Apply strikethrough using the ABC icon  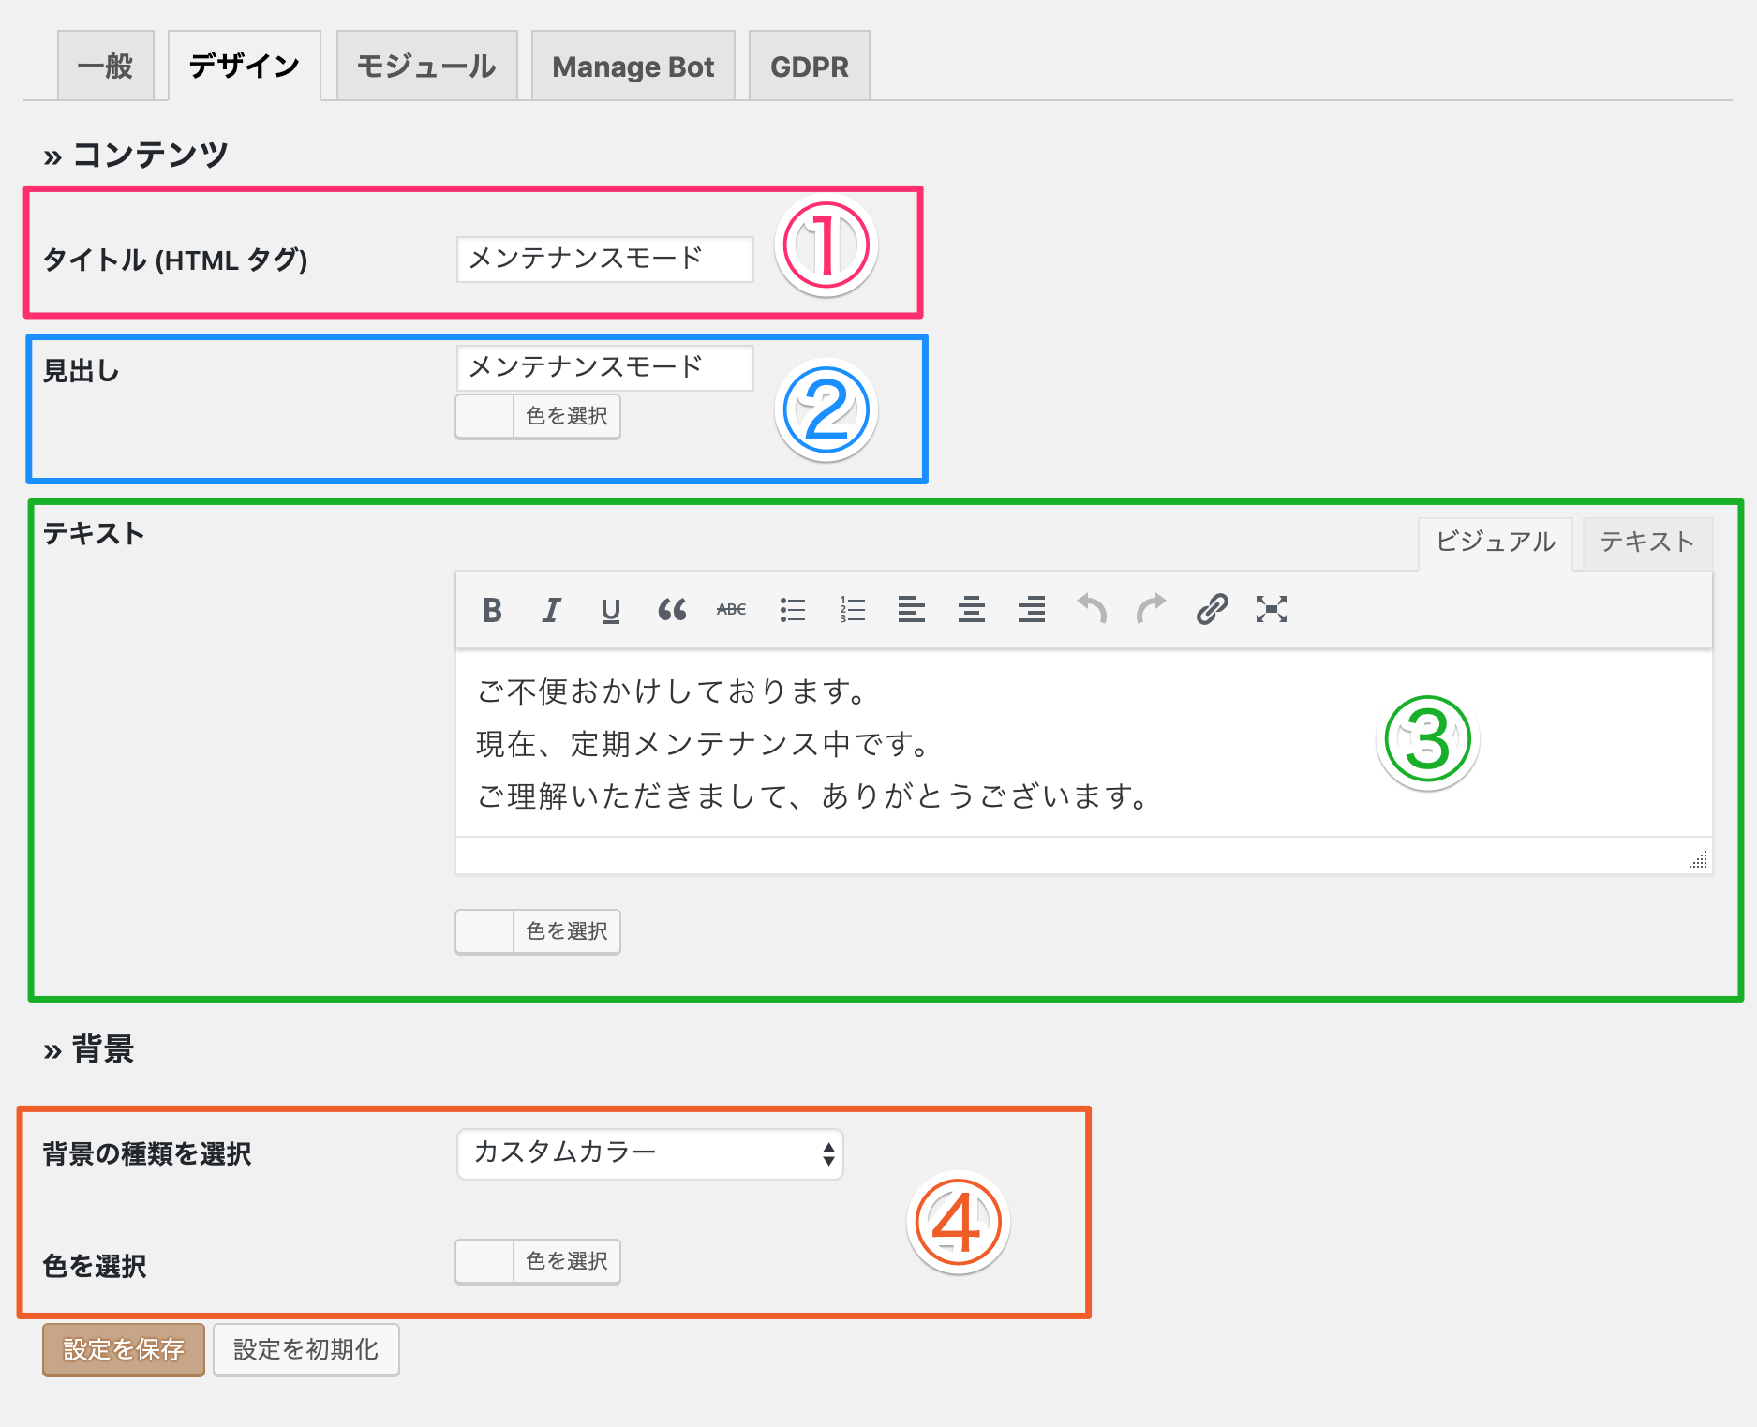[x=732, y=610]
